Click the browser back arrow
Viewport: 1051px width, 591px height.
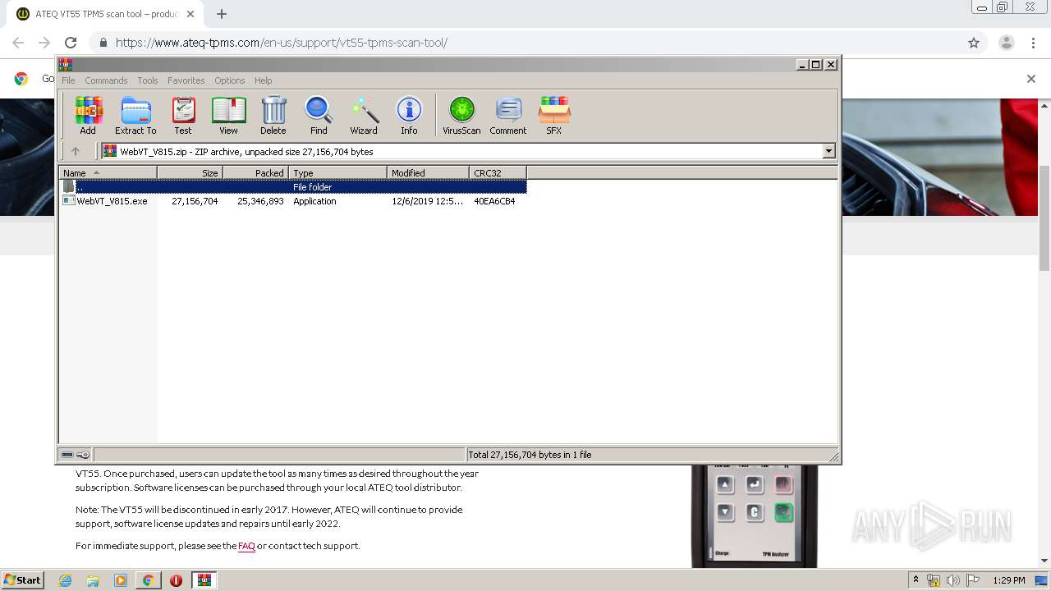[x=18, y=43]
